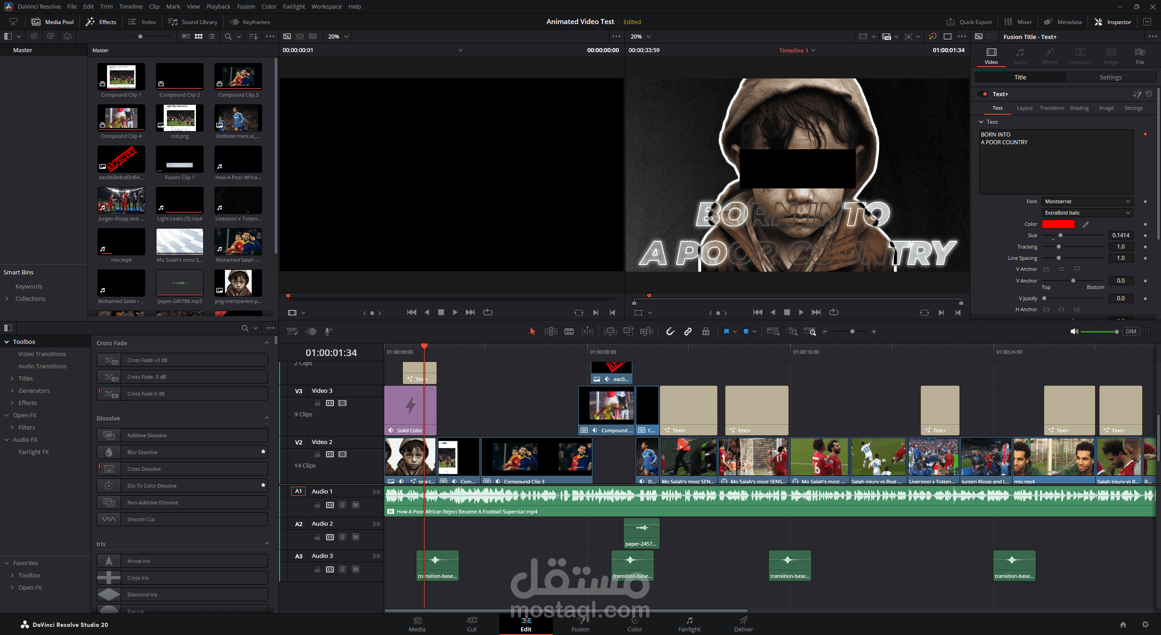Image resolution: width=1161 pixels, height=635 pixels.
Task: Open Metadata panel
Action: tap(1063, 22)
